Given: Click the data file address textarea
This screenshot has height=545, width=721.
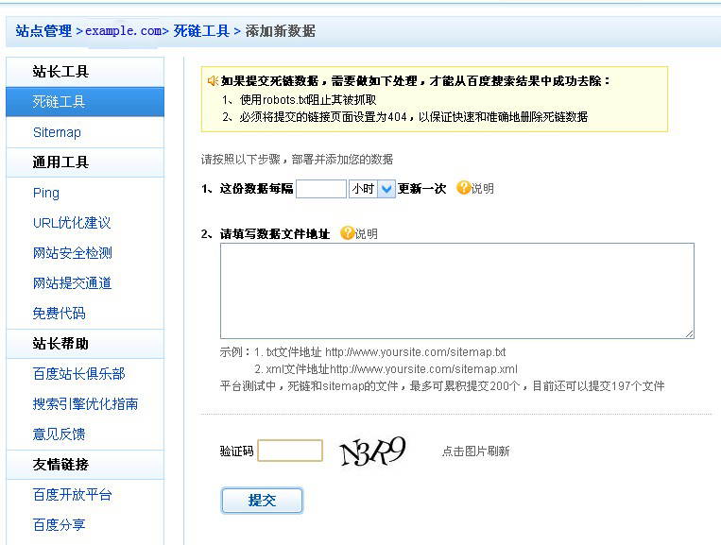Looking at the screenshot, I should click(457, 291).
